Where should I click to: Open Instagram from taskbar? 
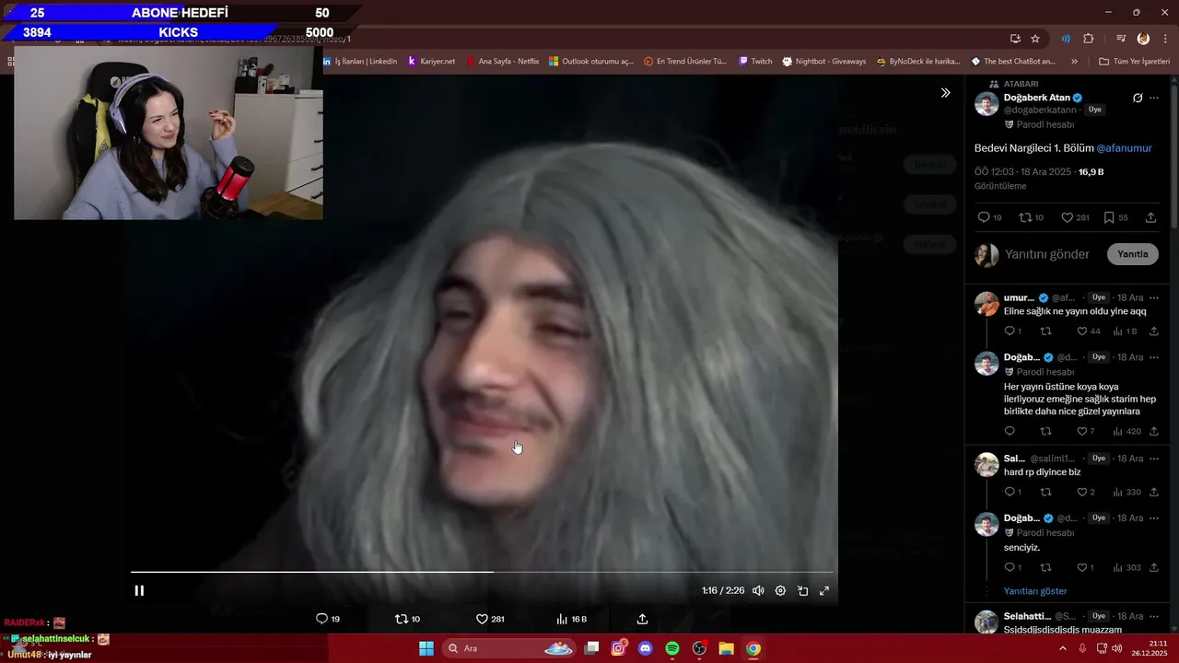click(618, 648)
